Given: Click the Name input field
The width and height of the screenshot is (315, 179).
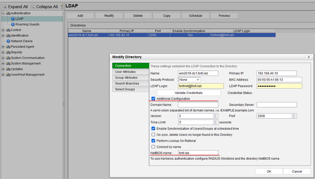Looking at the screenshot, I should click(198, 73).
